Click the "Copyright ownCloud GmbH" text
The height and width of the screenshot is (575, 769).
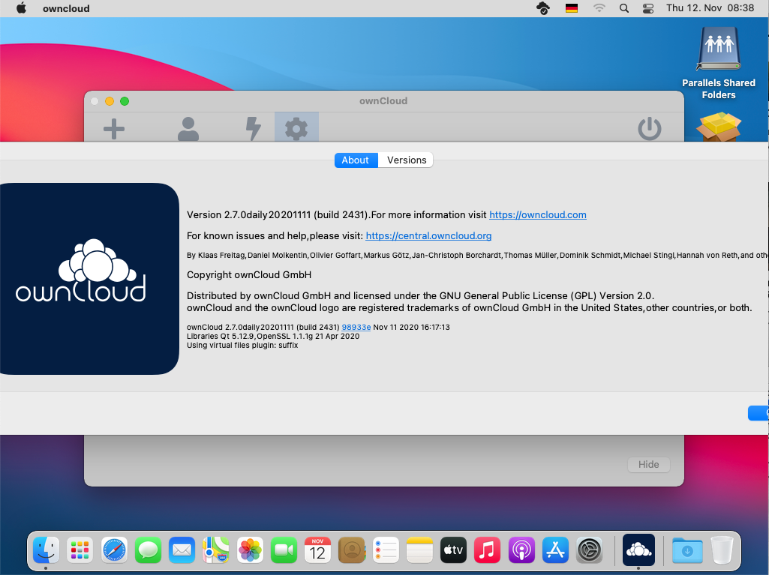(249, 274)
